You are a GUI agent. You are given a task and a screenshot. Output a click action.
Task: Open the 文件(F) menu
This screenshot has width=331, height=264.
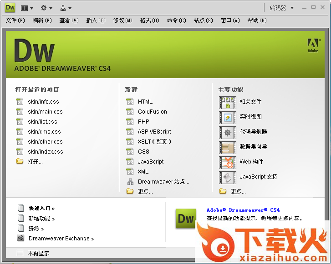point(15,20)
